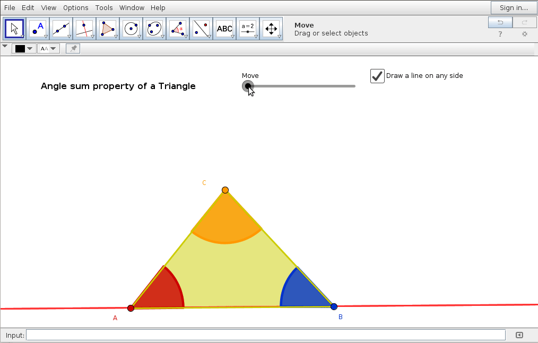Open the Options menu

coord(75,7)
